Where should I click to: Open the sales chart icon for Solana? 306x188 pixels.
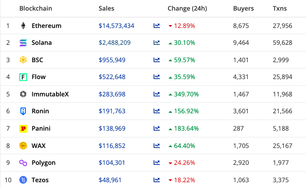pos(156,43)
